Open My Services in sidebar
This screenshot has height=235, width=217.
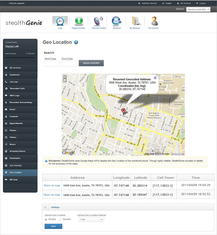pyautogui.click(x=20, y=68)
